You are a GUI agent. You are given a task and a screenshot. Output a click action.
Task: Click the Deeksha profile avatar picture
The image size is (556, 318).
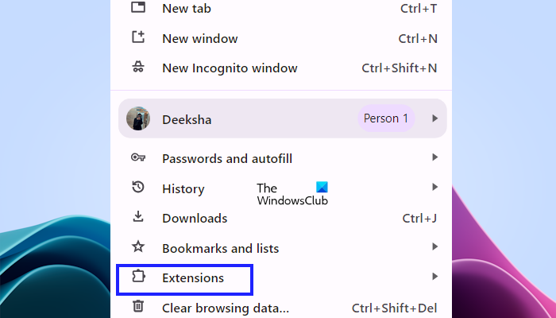click(x=138, y=118)
